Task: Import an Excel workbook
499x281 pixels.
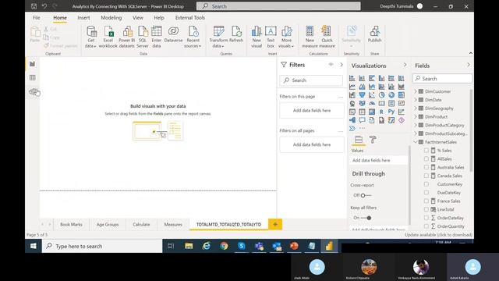Action: [x=108, y=37]
